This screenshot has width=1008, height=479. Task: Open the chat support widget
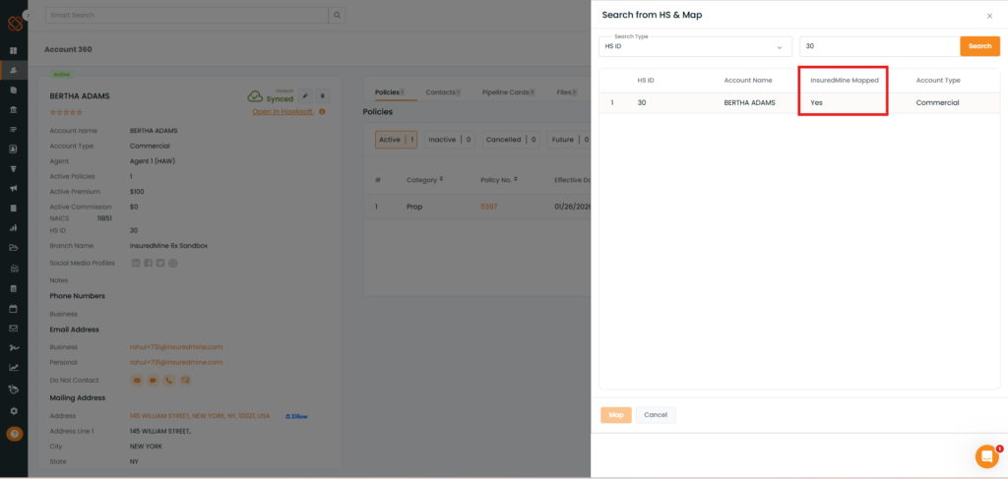pyautogui.click(x=986, y=456)
